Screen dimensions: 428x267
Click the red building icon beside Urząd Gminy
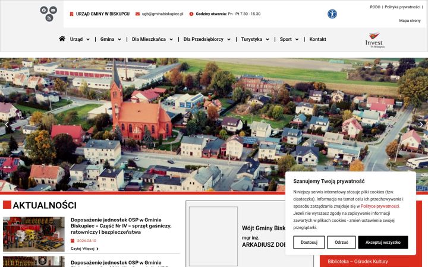pos(71,14)
